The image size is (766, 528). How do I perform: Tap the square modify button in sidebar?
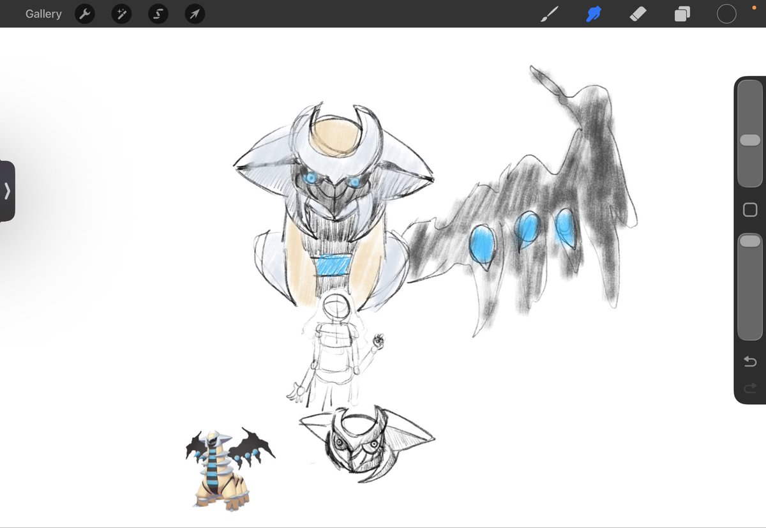click(750, 209)
